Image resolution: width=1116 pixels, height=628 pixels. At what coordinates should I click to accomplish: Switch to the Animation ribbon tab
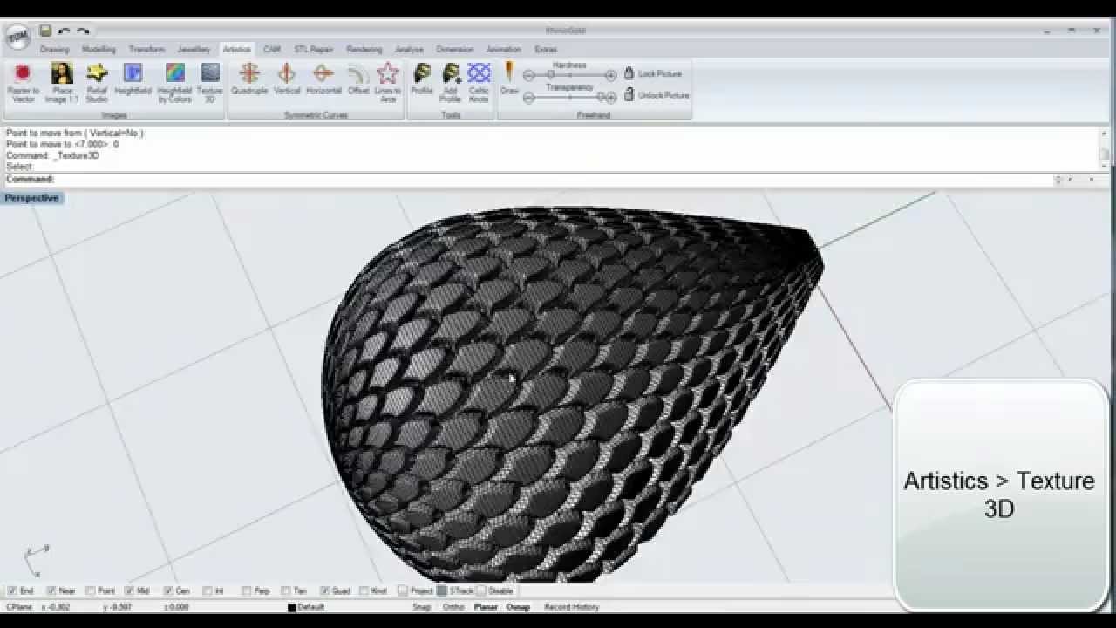pos(504,50)
